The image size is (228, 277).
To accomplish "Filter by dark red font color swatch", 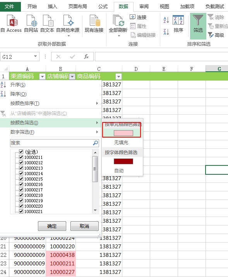I will pos(123,161).
